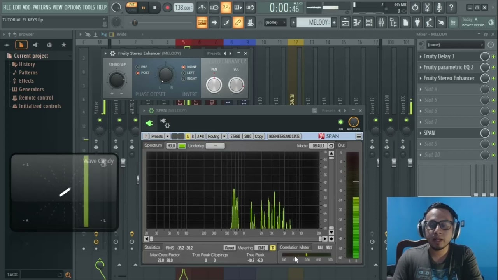Open SPAN Mode DEFAULT selector
The width and height of the screenshot is (498, 280).
point(318,146)
